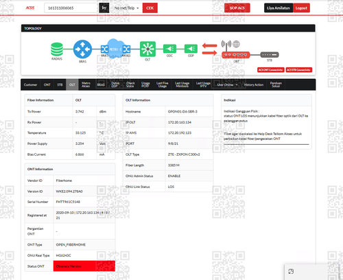Click the red bidirectional arrows icon
The width and height of the screenshot is (343, 280).
click(209, 49)
